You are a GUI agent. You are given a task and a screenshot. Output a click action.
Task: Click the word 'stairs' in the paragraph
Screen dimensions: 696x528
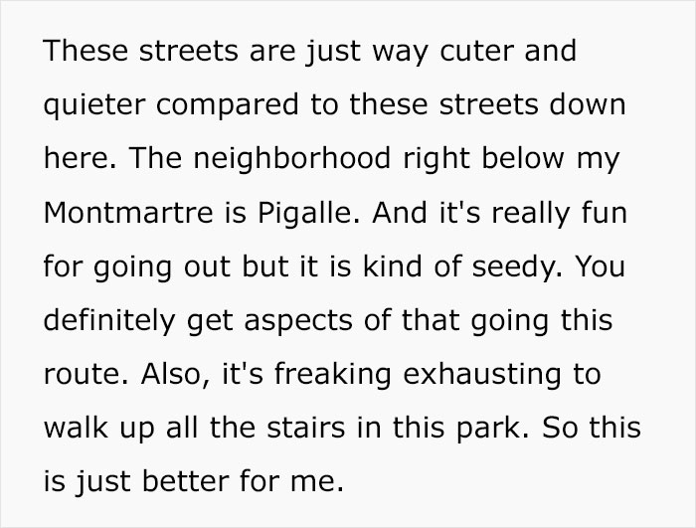pos(306,429)
